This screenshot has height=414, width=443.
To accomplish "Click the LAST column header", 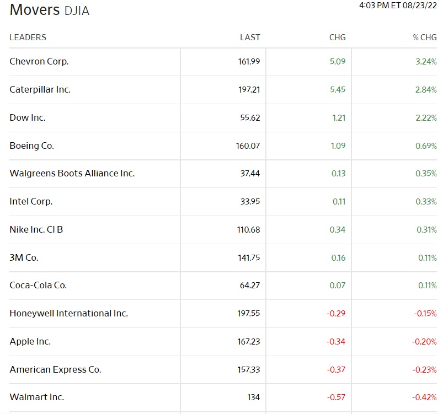I will (x=250, y=37).
